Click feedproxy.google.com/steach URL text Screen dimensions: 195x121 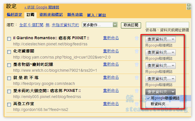[44, 83]
